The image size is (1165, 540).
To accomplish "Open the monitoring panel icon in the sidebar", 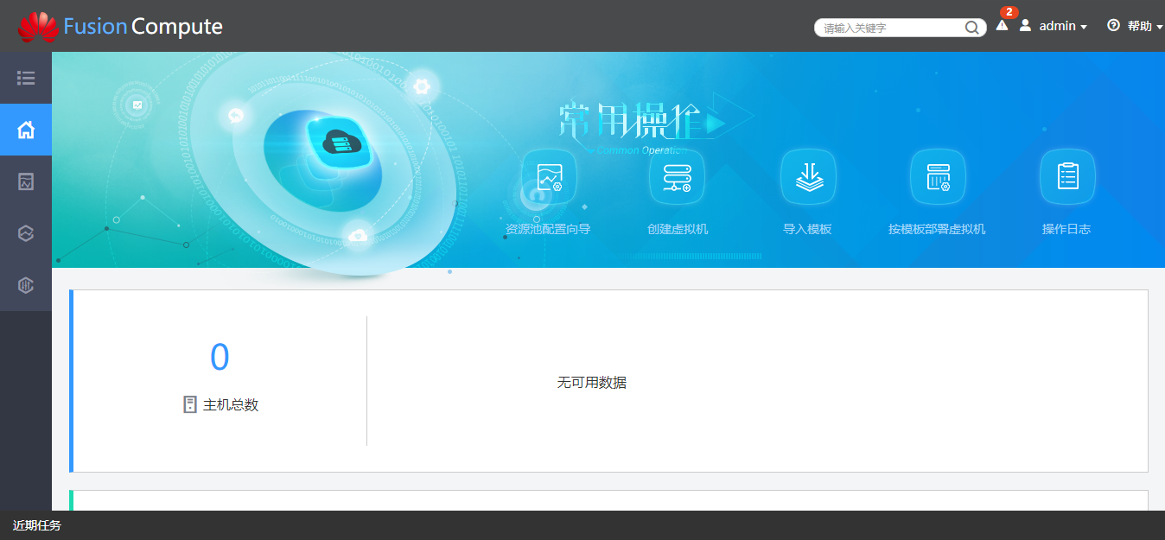I will [25, 181].
